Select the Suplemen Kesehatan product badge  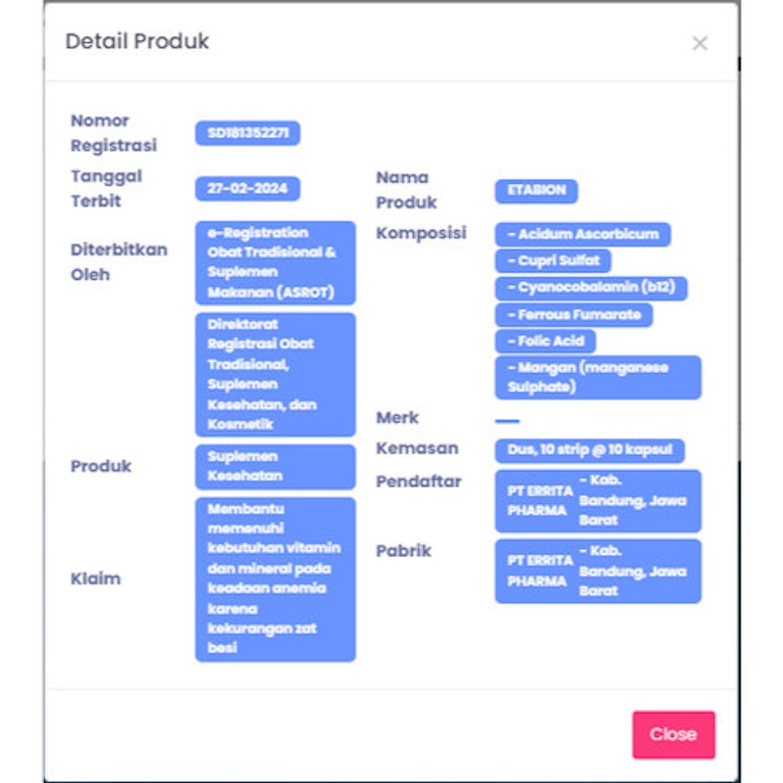[x=276, y=467]
